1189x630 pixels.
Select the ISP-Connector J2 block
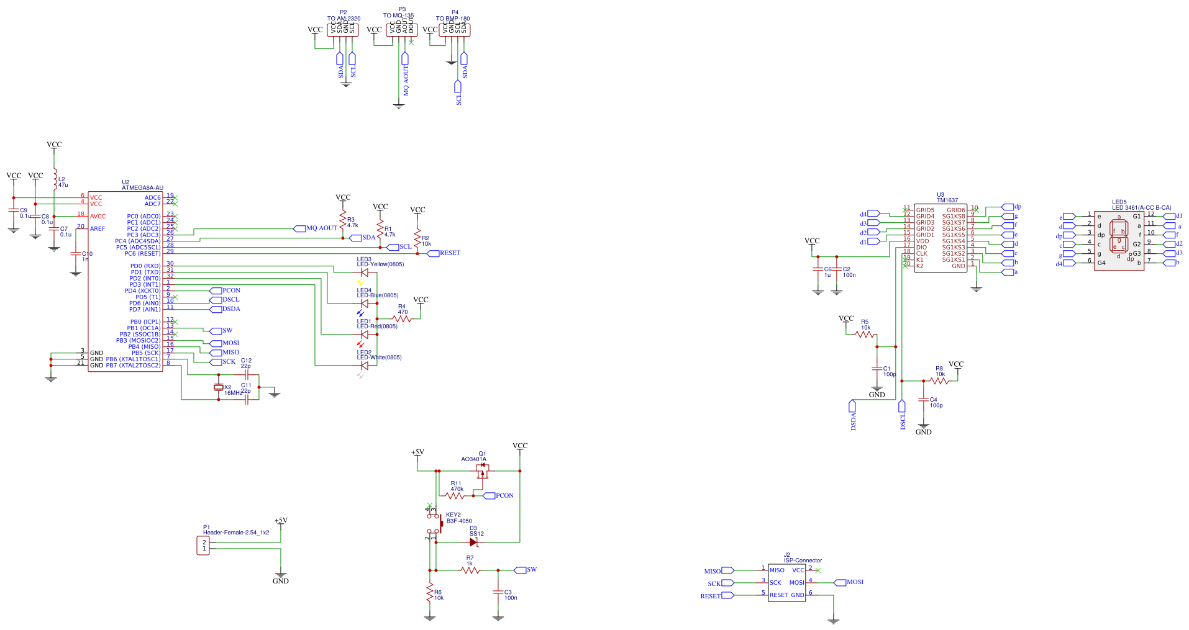coord(786,583)
